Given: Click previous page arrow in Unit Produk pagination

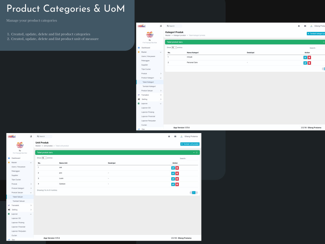Looking at the screenshot, I should click(191, 193).
